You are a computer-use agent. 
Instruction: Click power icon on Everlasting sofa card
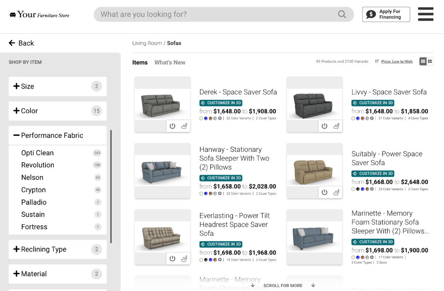tap(173, 258)
